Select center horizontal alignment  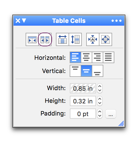86,57
